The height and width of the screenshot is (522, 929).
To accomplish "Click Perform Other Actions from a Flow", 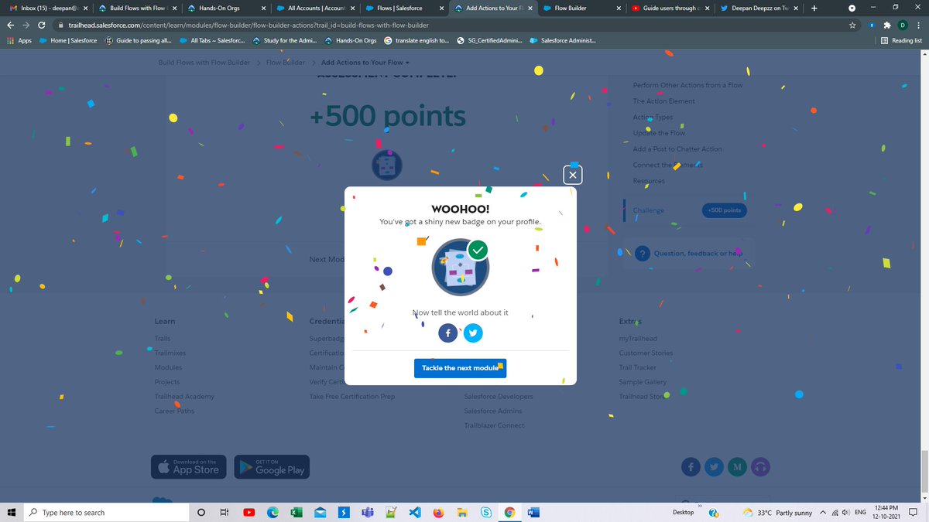I will [687, 85].
